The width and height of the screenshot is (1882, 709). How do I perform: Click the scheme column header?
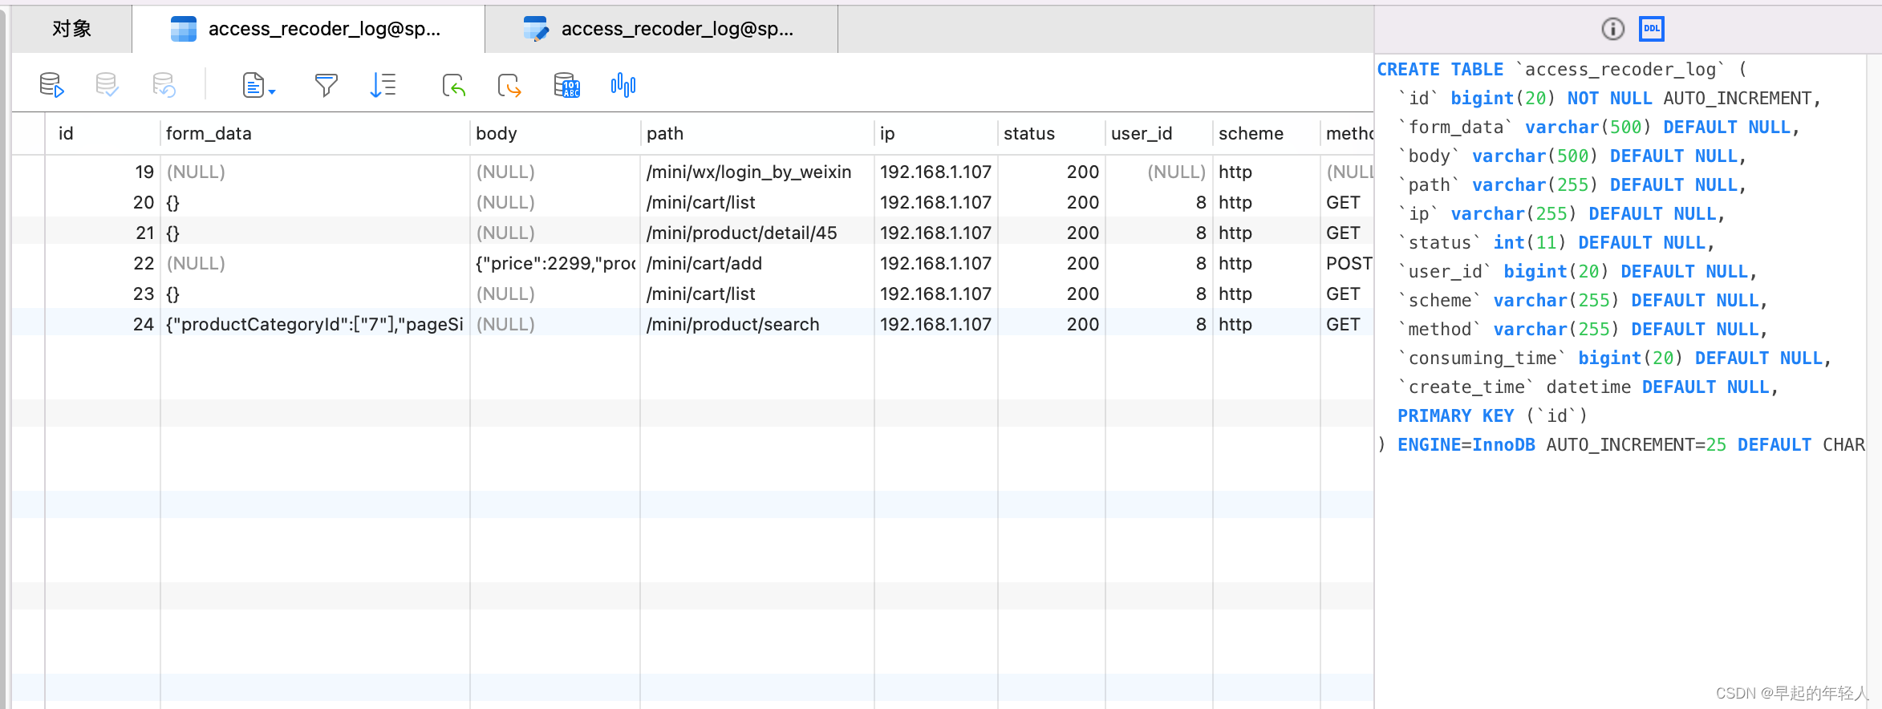point(1267,133)
